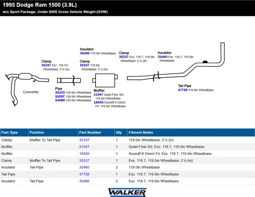255x197 pixels.
Task: Click the Part Number column header
Action: pos(96,133)
